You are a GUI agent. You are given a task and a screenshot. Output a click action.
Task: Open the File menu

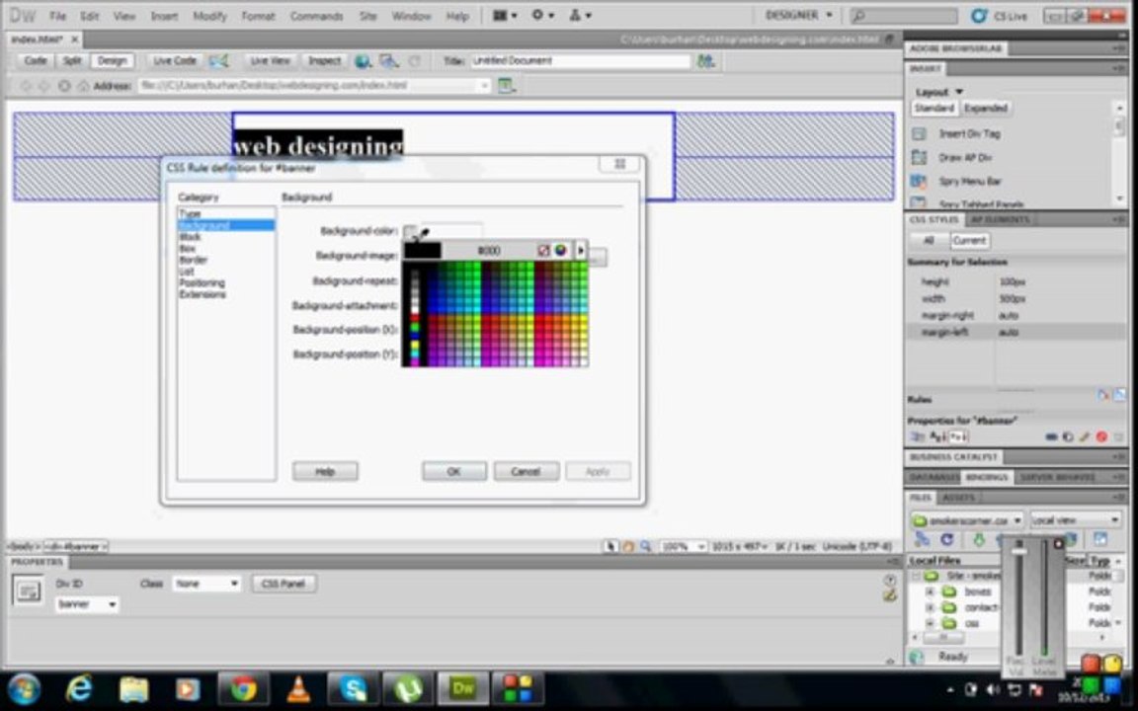57,16
